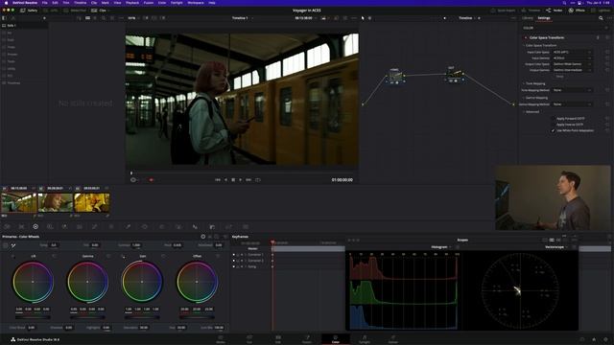Open the Key palette
Screen dimensions: 614x345
pyautogui.click(x=212, y=227)
